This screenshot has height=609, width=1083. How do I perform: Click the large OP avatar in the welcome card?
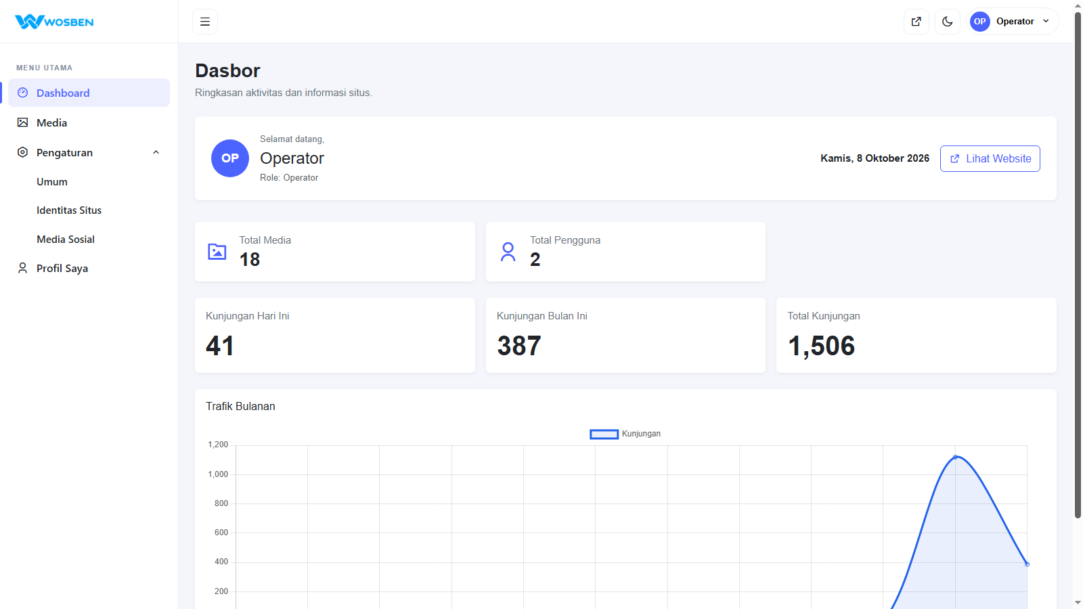point(230,158)
